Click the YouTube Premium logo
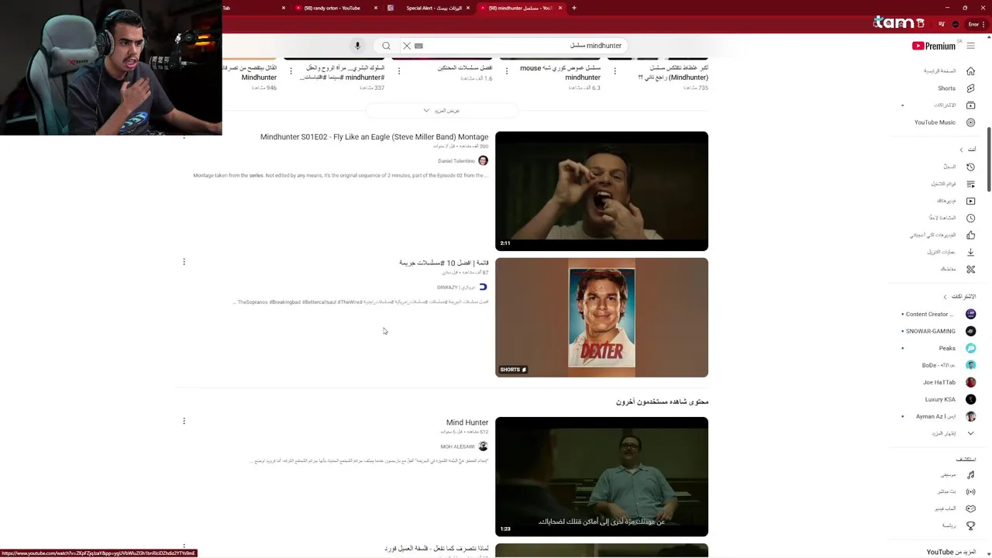992x558 pixels. click(x=934, y=46)
